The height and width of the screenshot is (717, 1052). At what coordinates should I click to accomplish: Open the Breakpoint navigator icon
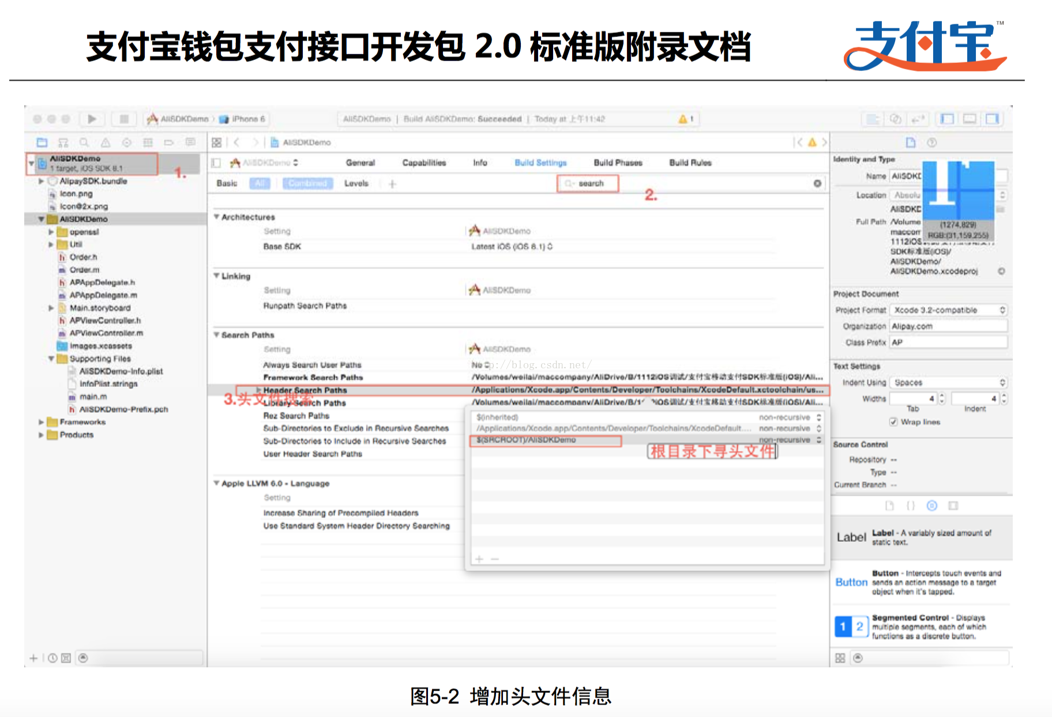[x=169, y=142]
